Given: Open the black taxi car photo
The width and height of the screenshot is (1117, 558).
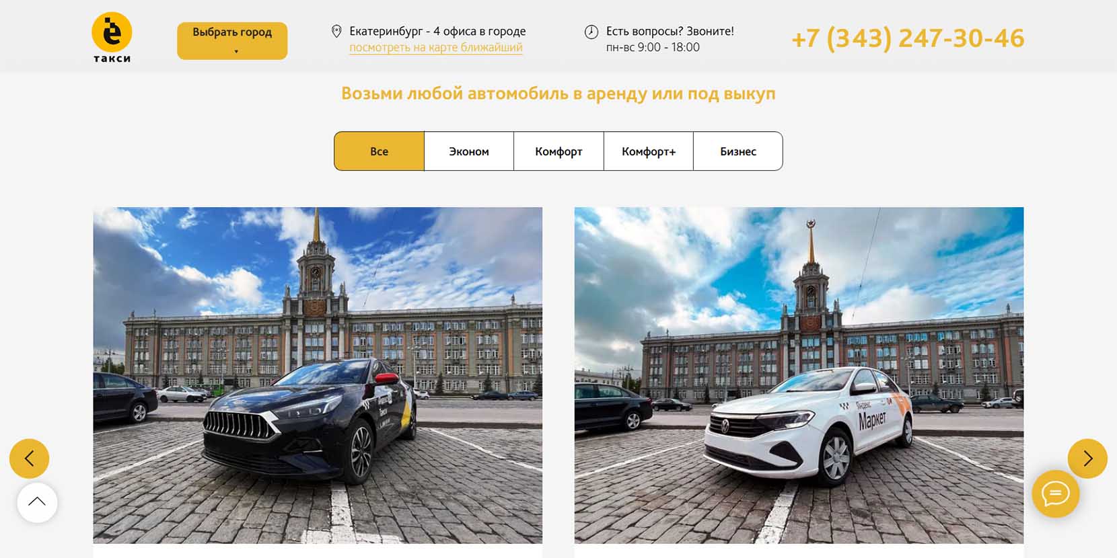Looking at the screenshot, I should (318, 375).
